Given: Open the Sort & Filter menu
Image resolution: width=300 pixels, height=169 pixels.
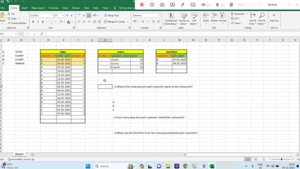Looking at the screenshot, I should click(253, 19).
